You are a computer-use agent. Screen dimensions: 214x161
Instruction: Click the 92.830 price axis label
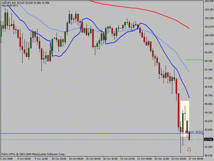tap(209, 130)
